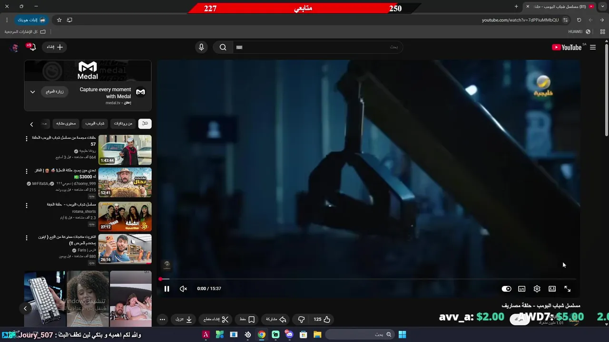Pause the video with the pause button
The image size is (609, 342).
(167, 289)
